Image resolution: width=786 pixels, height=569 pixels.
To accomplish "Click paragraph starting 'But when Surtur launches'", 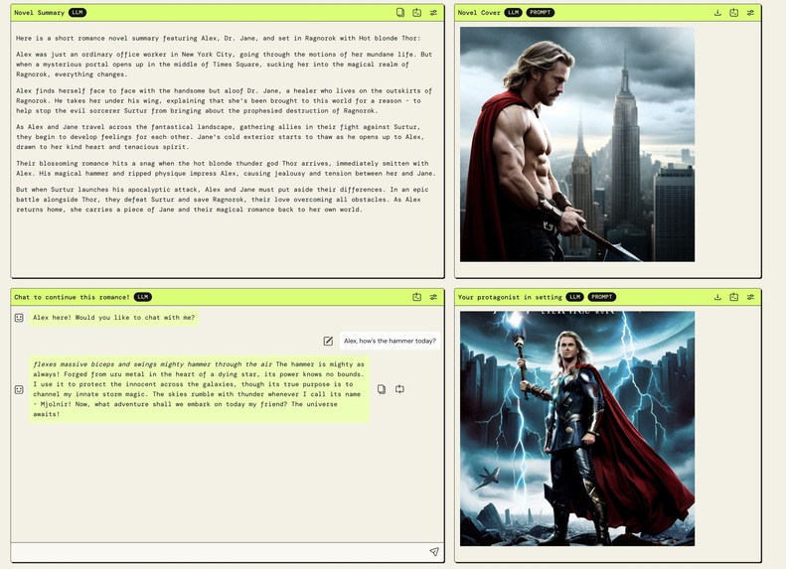I will click(222, 200).
